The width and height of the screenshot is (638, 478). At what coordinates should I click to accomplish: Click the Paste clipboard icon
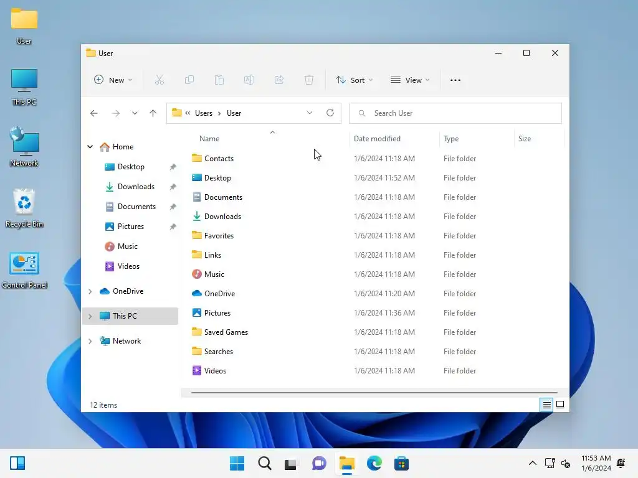(219, 80)
